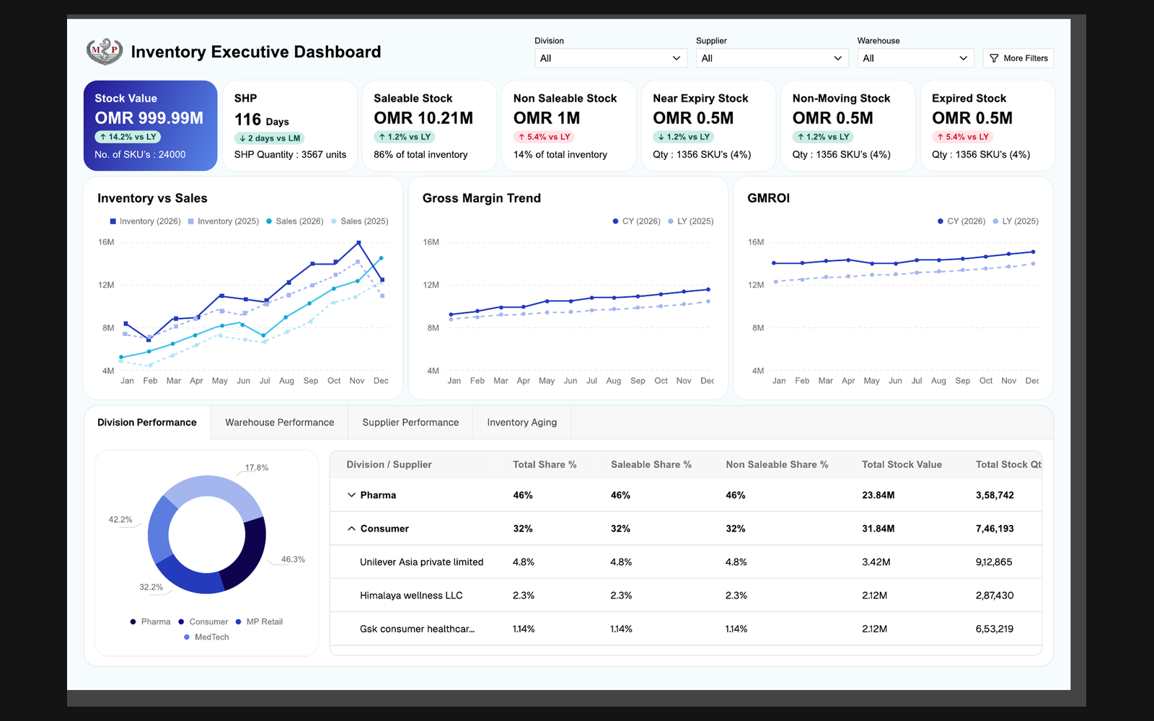
Task: Toggle CY (2026) in Gross Margin Trend legend
Action: click(636, 221)
